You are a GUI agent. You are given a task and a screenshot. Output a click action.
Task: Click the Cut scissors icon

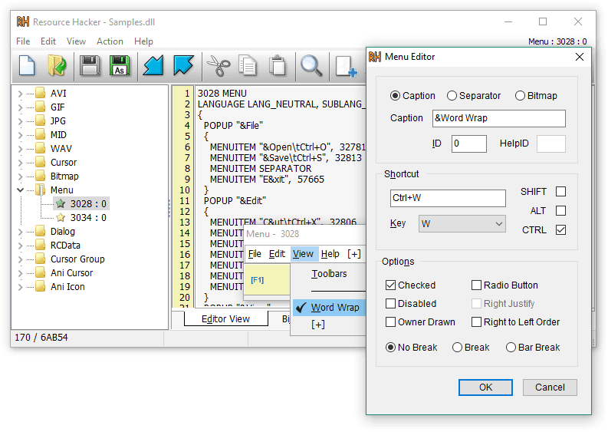[219, 66]
